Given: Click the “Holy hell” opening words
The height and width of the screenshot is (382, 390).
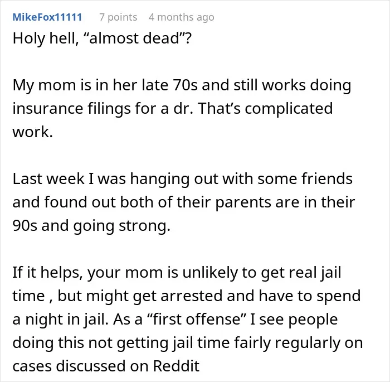Looking at the screenshot, I should tap(44, 38).
